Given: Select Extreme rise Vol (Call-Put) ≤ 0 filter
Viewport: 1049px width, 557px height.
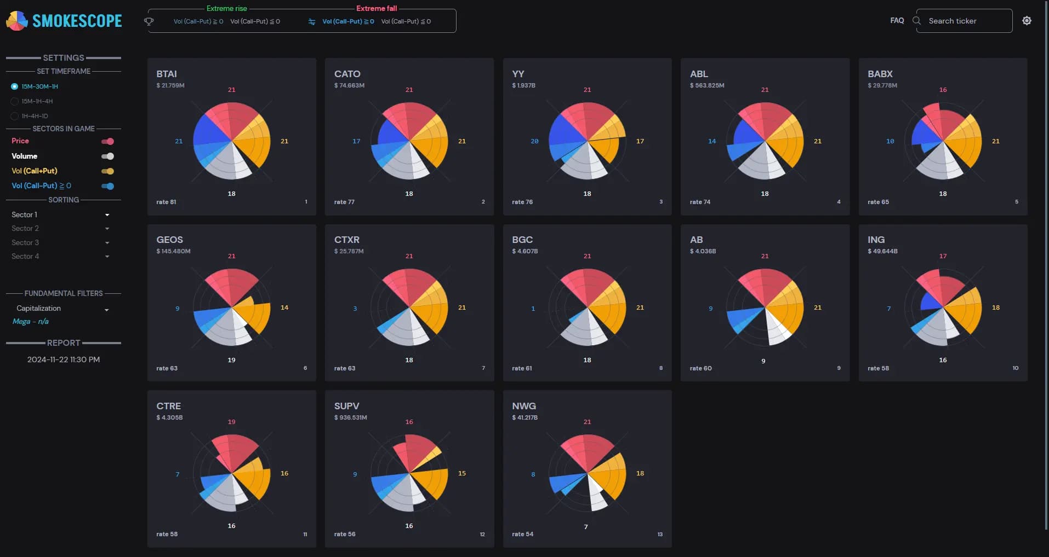Looking at the screenshot, I should tap(255, 21).
